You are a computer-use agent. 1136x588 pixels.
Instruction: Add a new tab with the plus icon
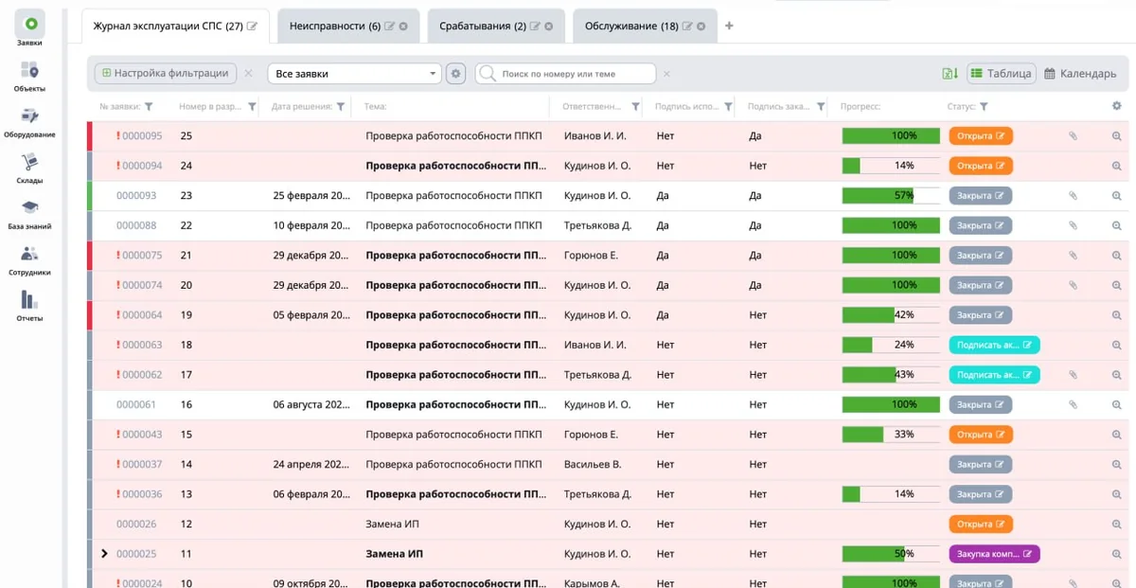[729, 27]
